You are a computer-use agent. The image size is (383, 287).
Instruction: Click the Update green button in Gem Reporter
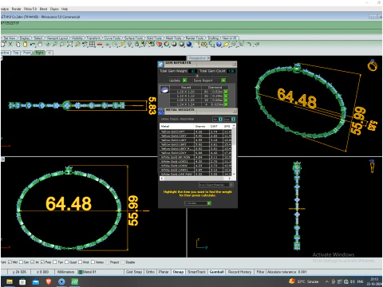pos(185,81)
